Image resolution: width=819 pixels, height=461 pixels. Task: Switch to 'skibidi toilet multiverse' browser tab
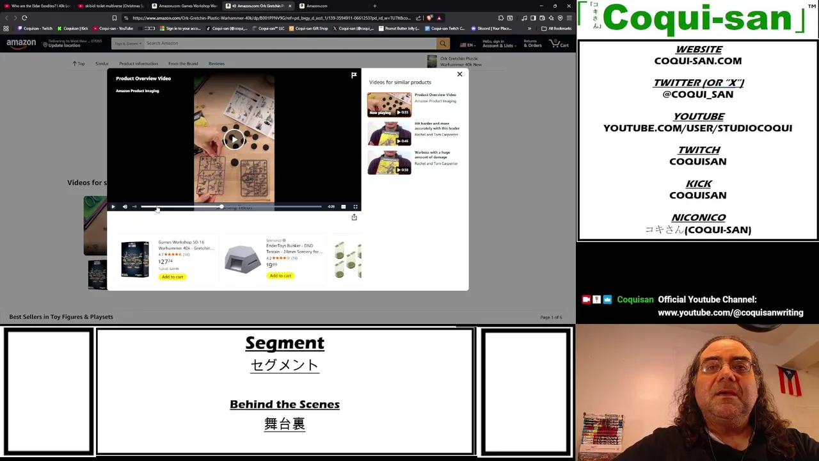pos(111,6)
